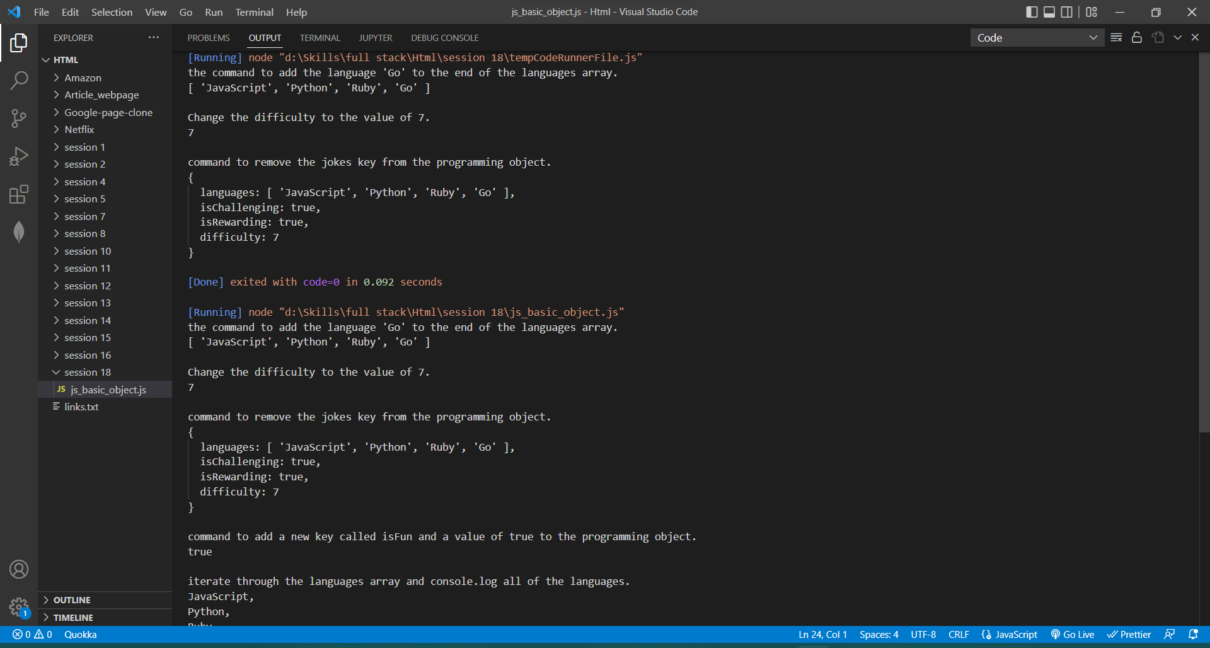The width and height of the screenshot is (1210, 648).
Task: Open the File menu
Action: 42,12
